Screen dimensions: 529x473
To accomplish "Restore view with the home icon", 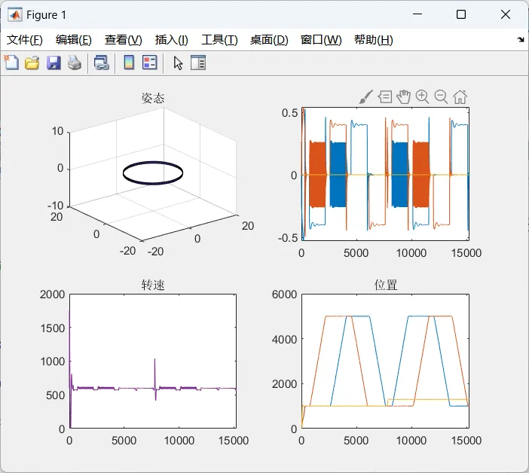I will (x=460, y=97).
